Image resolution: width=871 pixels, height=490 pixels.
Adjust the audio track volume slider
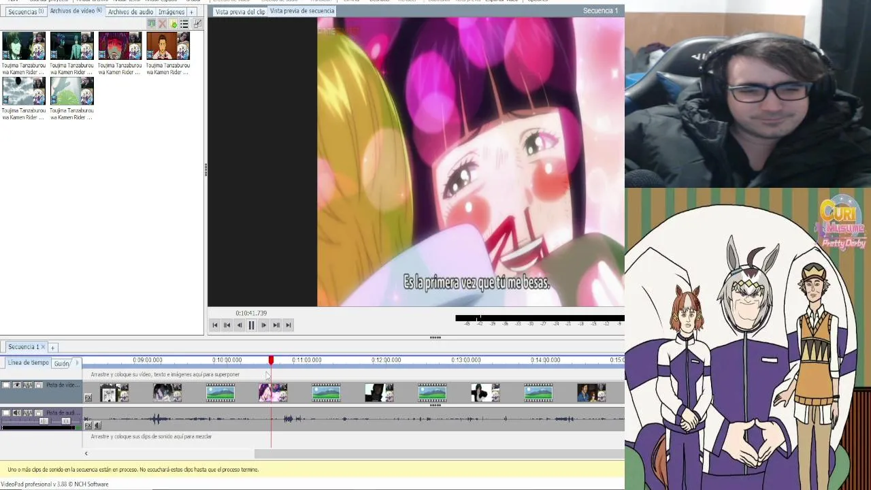tap(44, 421)
